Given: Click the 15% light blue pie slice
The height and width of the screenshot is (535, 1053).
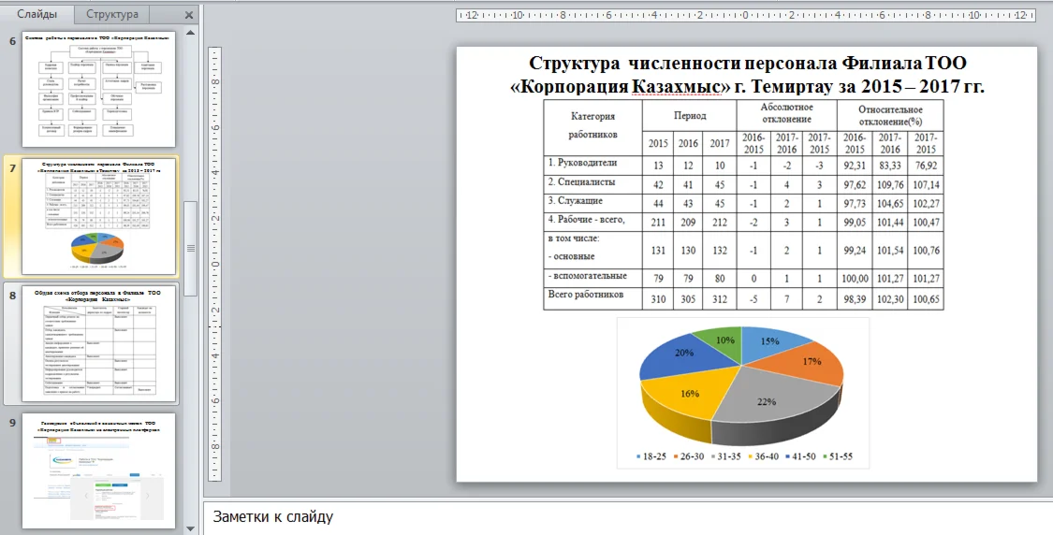Looking at the screenshot, I should tap(772, 343).
